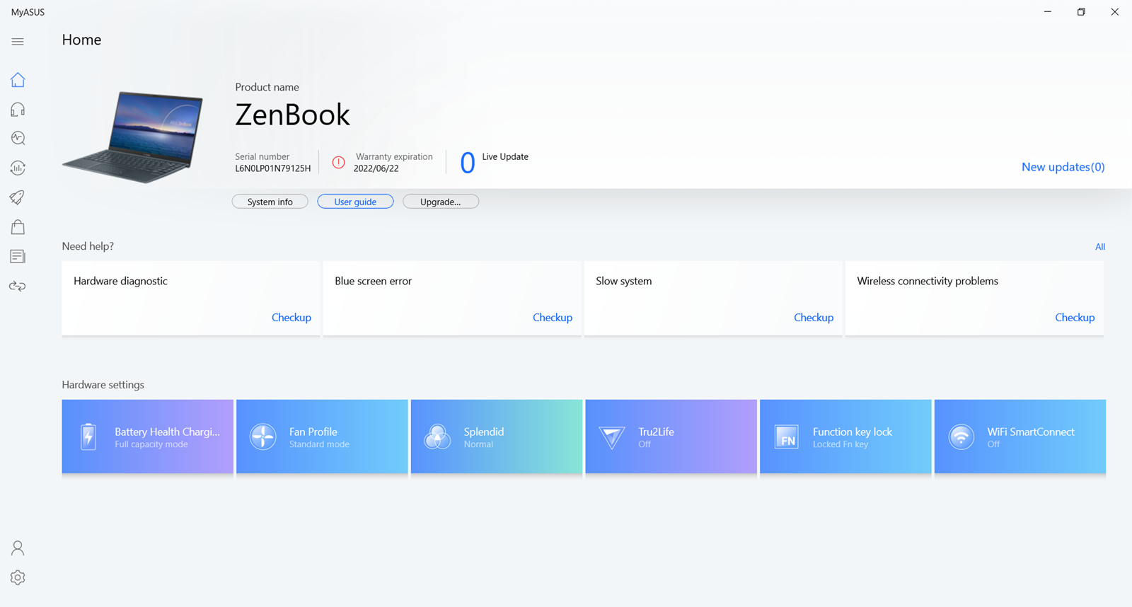Click the Battery Health Charging battery icon

tap(88, 437)
